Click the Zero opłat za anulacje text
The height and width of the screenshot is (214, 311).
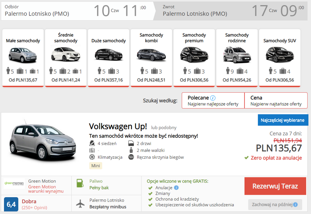[x=276, y=158]
